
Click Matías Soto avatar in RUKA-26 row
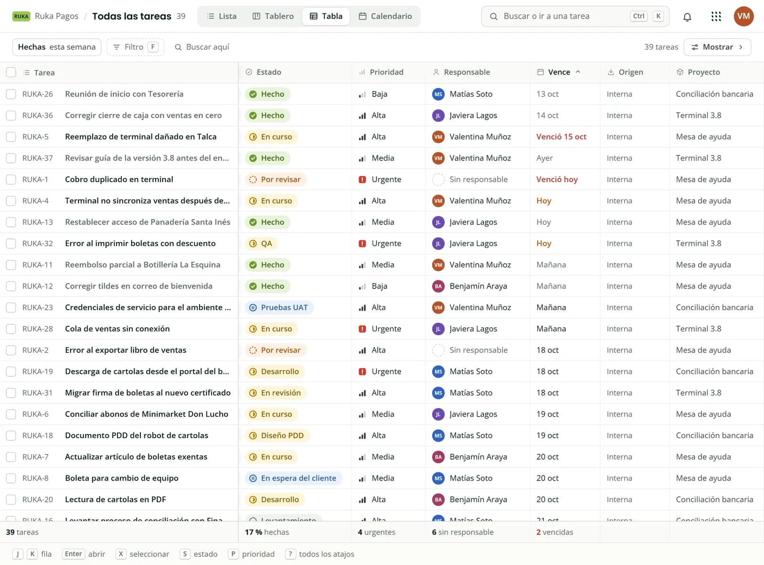click(438, 94)
